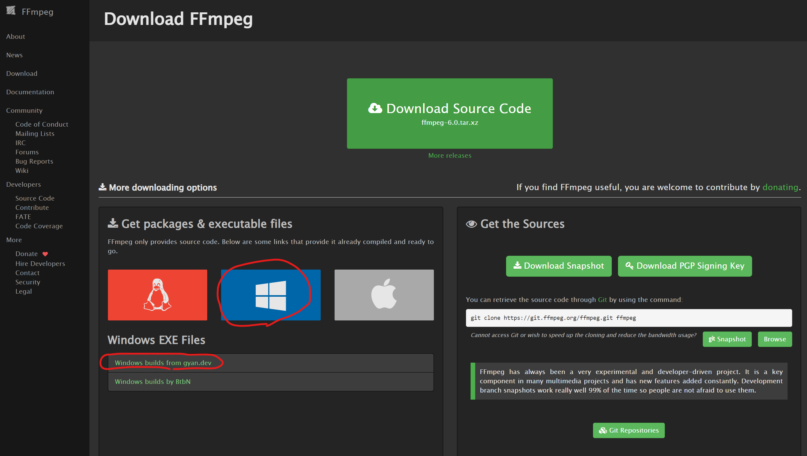The width and height of the screenshot is (807, 456).
Task: Open the Mailing Lists sidebar entry
Action: point(35,134)
